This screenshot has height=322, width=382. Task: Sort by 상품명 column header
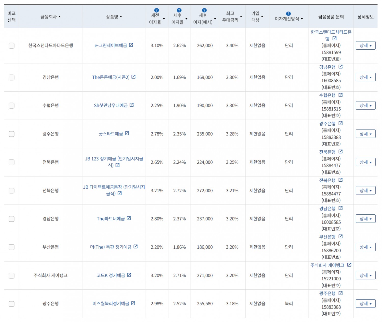point(114,17)
